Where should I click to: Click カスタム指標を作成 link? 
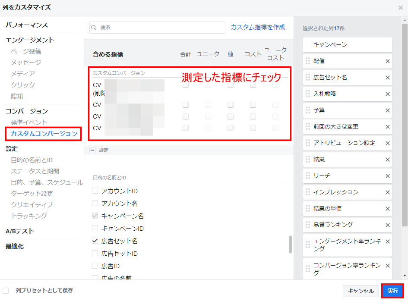pyautogui.click(x=258, y=27)
